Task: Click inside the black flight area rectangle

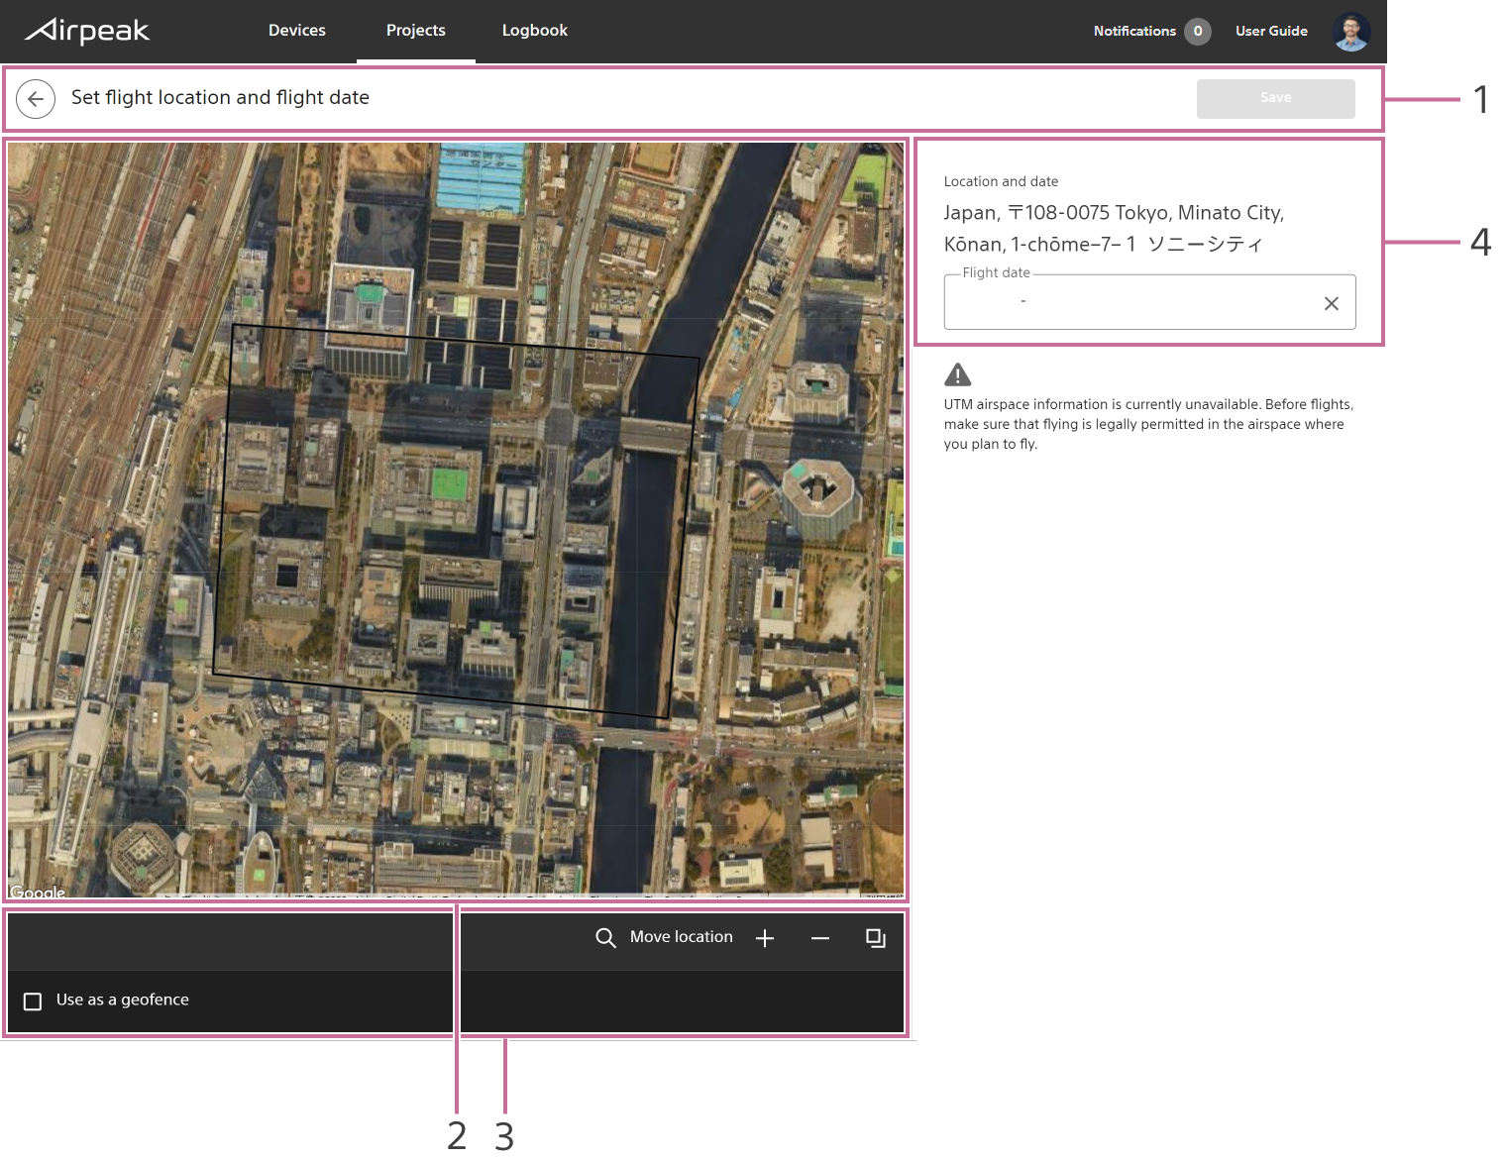Action: coord(456,520)
